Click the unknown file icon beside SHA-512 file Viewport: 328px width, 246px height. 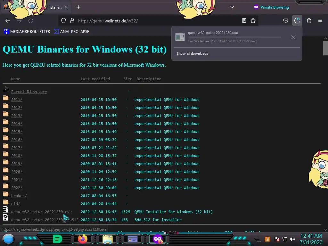pyautogui.click(x=5, y=217)
